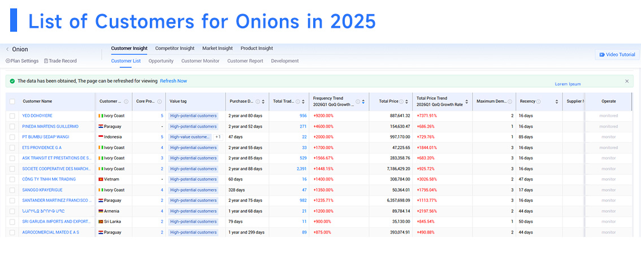The width and height of the screenshot is (641, 254).
Task: Open the Opportunity sub-tab
Action: point(161,61)
